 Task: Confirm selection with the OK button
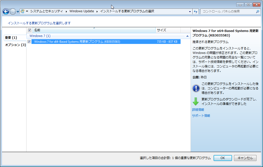tap(223, 158)
